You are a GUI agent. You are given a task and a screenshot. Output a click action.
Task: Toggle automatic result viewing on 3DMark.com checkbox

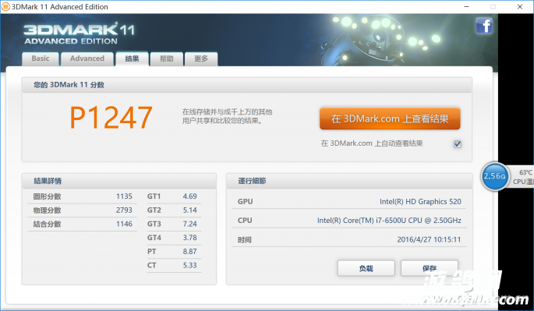coord(458,144)
